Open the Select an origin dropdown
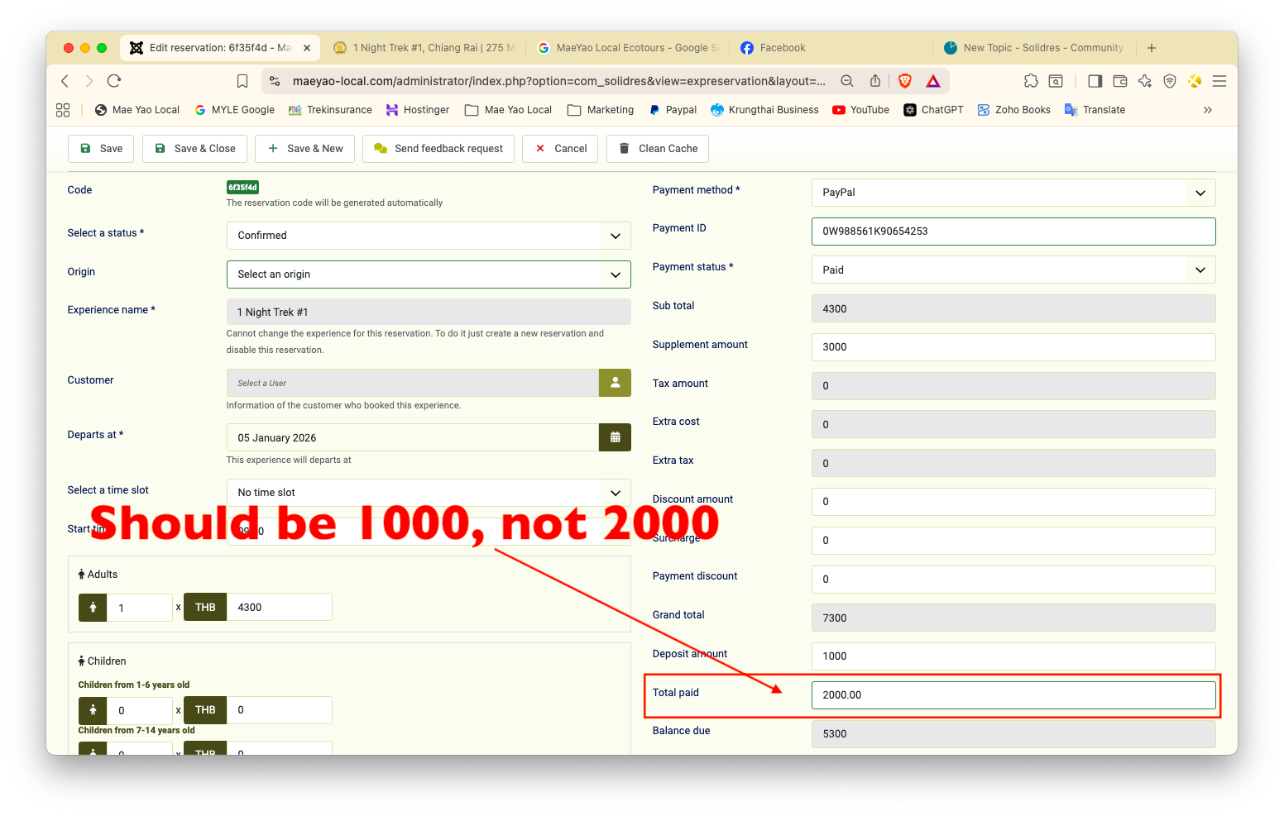 (428, 274)
